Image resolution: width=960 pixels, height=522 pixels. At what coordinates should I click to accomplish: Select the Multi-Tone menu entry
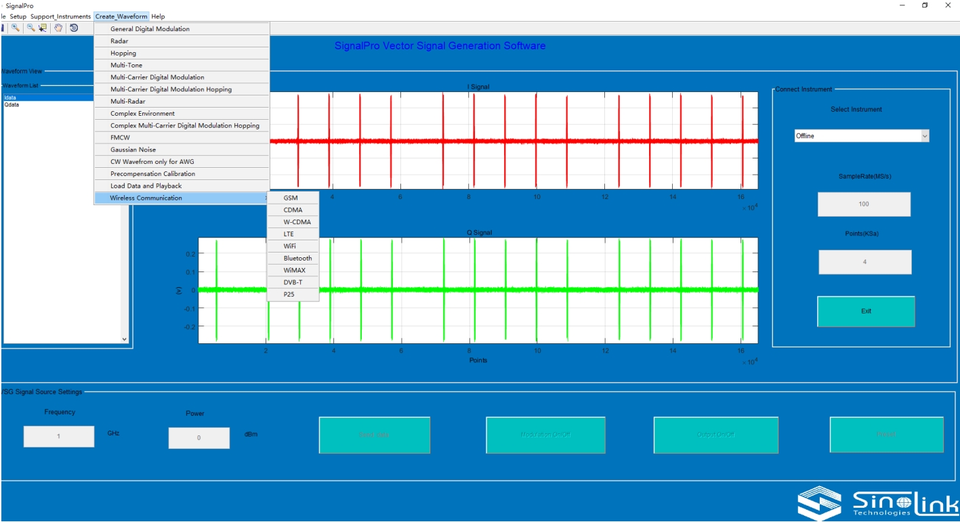[182, 66]
